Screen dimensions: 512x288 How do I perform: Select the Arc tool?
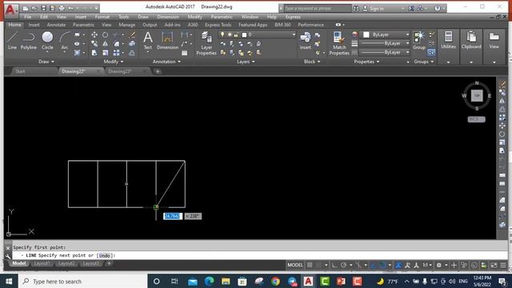click(x=65, y=41)
